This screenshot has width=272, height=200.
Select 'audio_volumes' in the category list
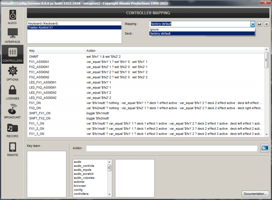pos(90,178)
